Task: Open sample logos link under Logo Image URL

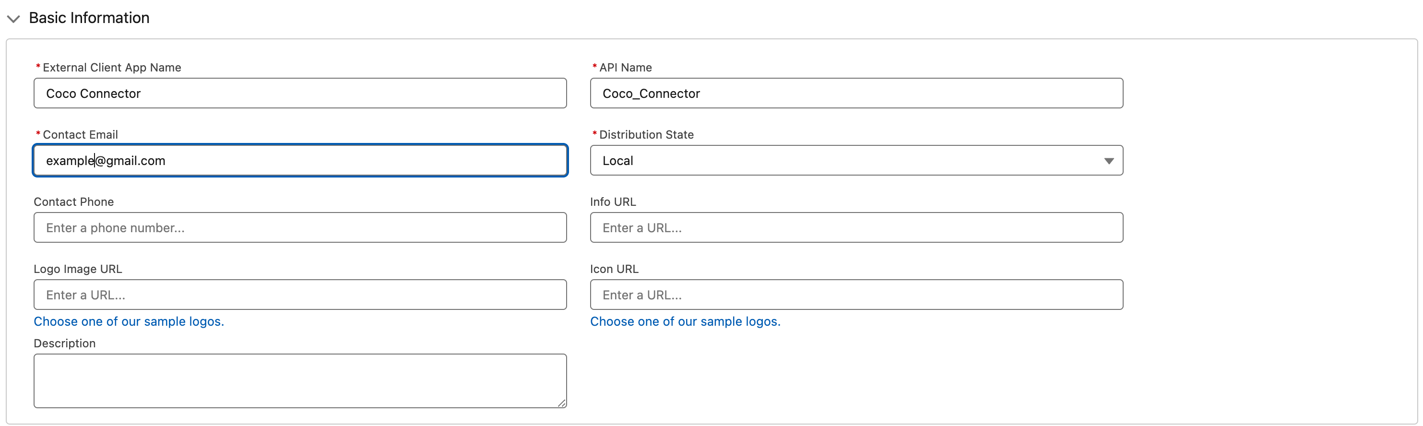Action: point(129,321)
